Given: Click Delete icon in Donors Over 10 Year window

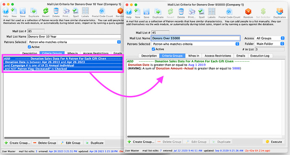Looking at the screenshot, I should tap(56, 11).
